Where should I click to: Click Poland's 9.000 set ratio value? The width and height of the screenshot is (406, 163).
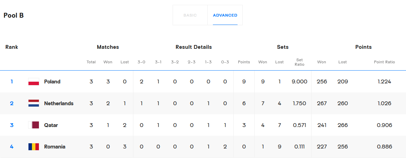(299, 82)
